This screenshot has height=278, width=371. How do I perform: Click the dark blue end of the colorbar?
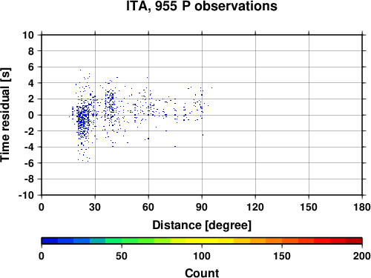click(50, 241)
